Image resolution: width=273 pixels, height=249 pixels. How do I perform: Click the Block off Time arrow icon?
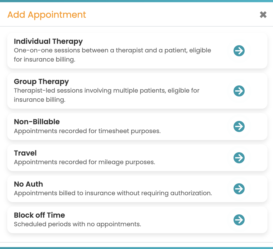point(239,220)
